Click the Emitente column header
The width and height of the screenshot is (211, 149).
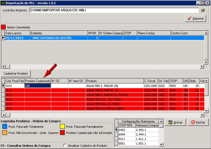click(58, 33)
